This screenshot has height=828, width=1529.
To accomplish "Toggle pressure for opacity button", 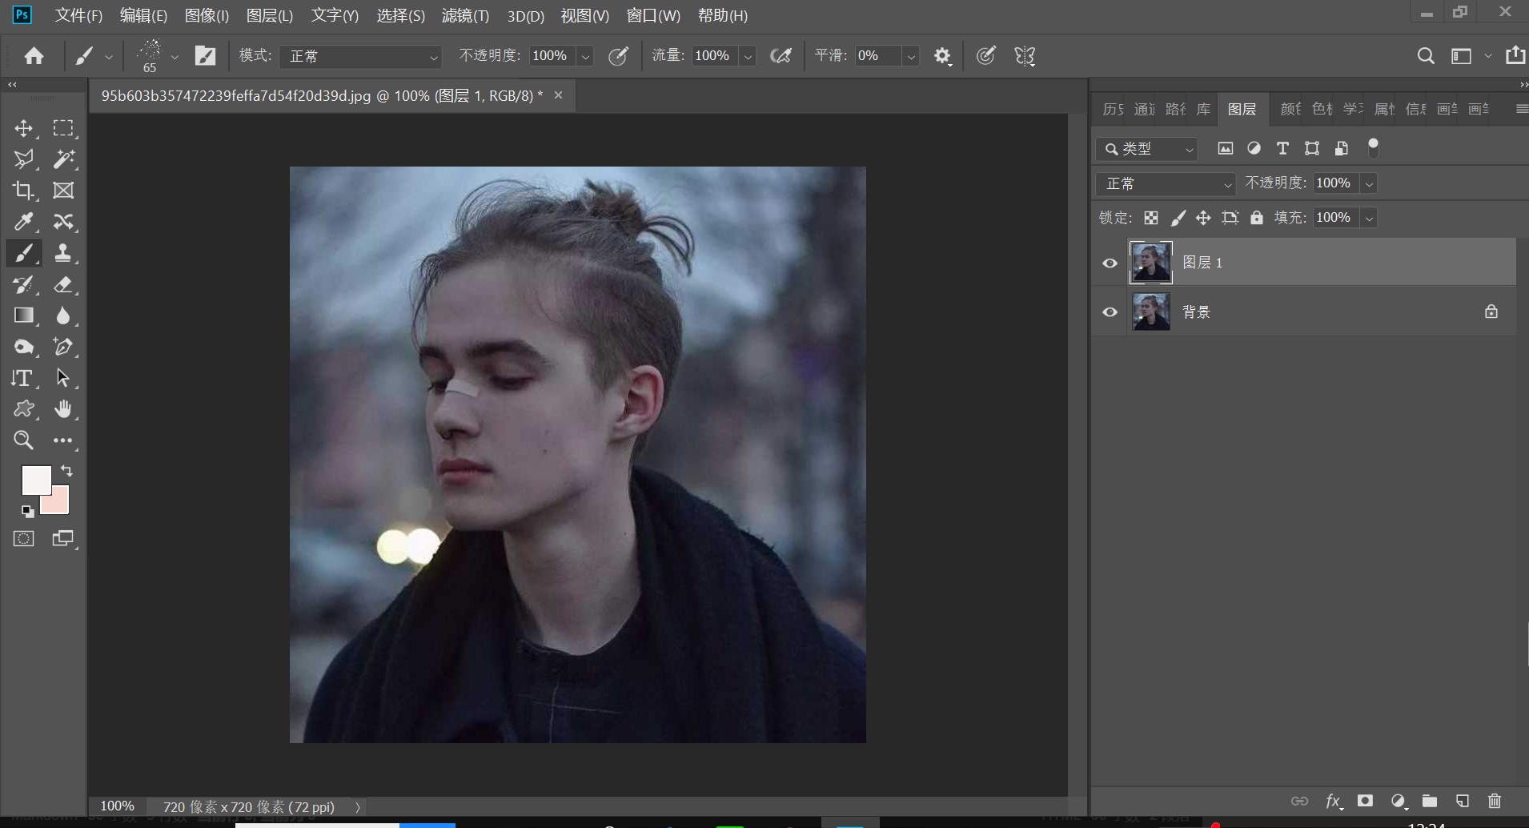I will pos(618,55).
